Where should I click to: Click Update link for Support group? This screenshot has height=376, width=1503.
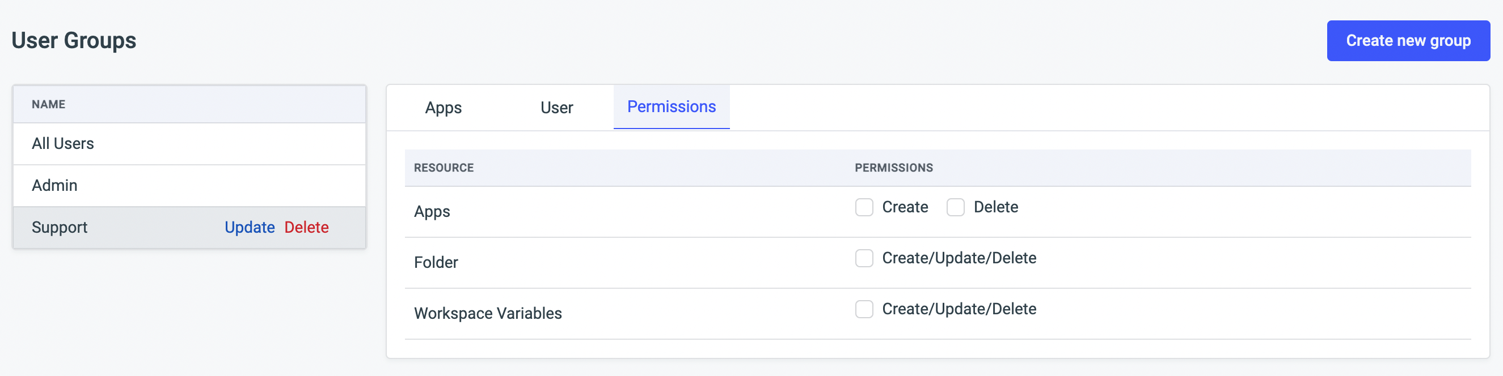tap(249, 227)
